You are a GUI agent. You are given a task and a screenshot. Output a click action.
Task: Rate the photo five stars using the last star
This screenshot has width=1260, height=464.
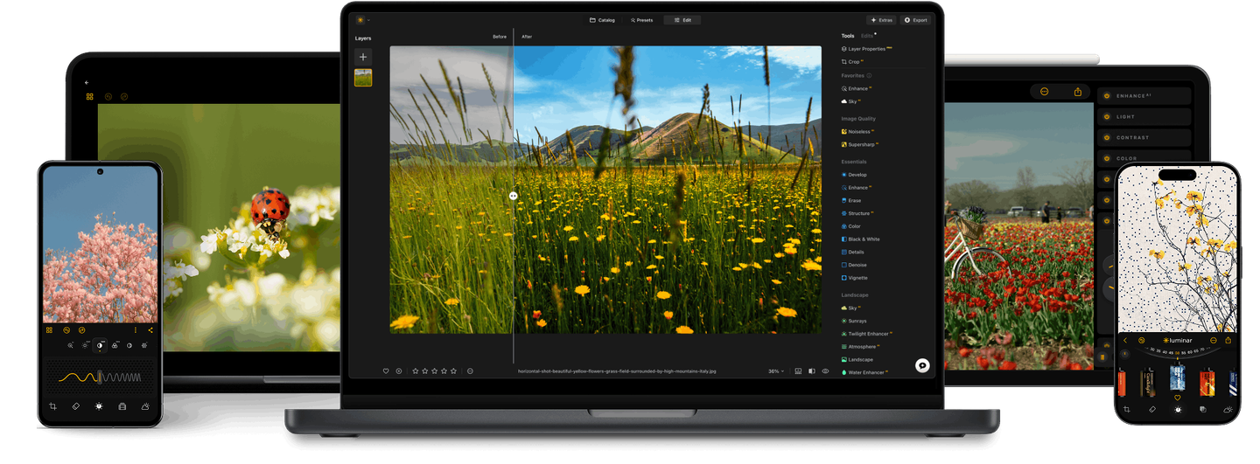pos(453,371)
